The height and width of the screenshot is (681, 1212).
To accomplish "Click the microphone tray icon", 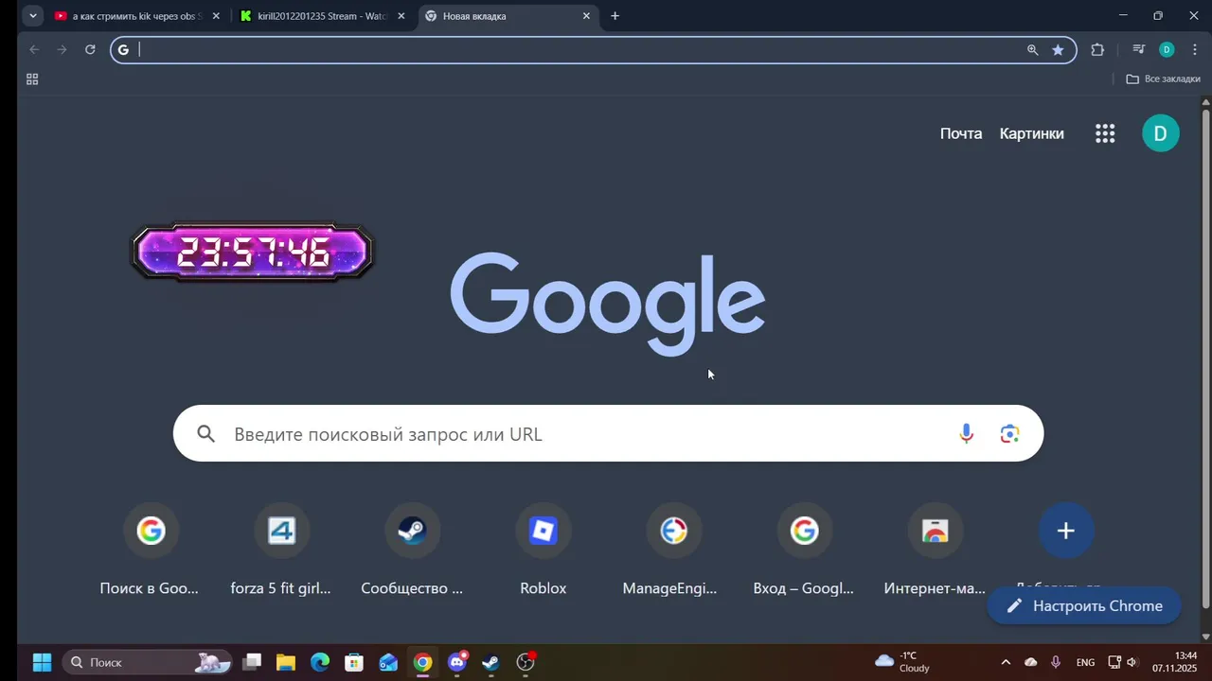I will click(x=1056, y=662).
